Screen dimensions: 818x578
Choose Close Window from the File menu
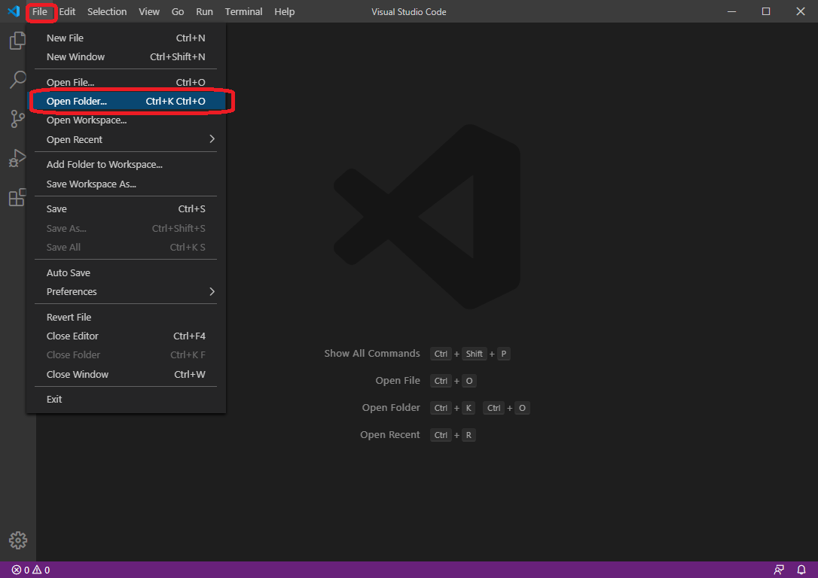pyautogui.click(x=126, y=374)
